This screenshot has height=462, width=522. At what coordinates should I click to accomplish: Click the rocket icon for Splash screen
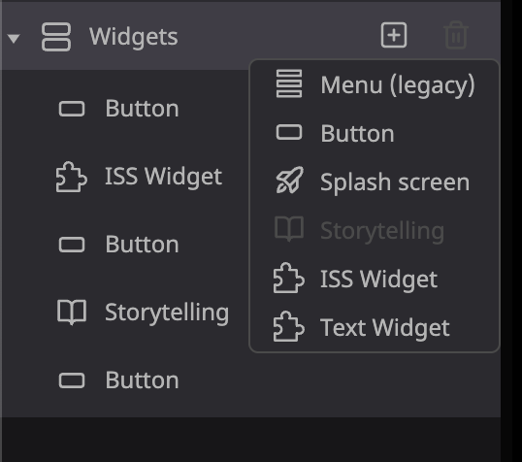pyautogui.click(x=289, y=181)
